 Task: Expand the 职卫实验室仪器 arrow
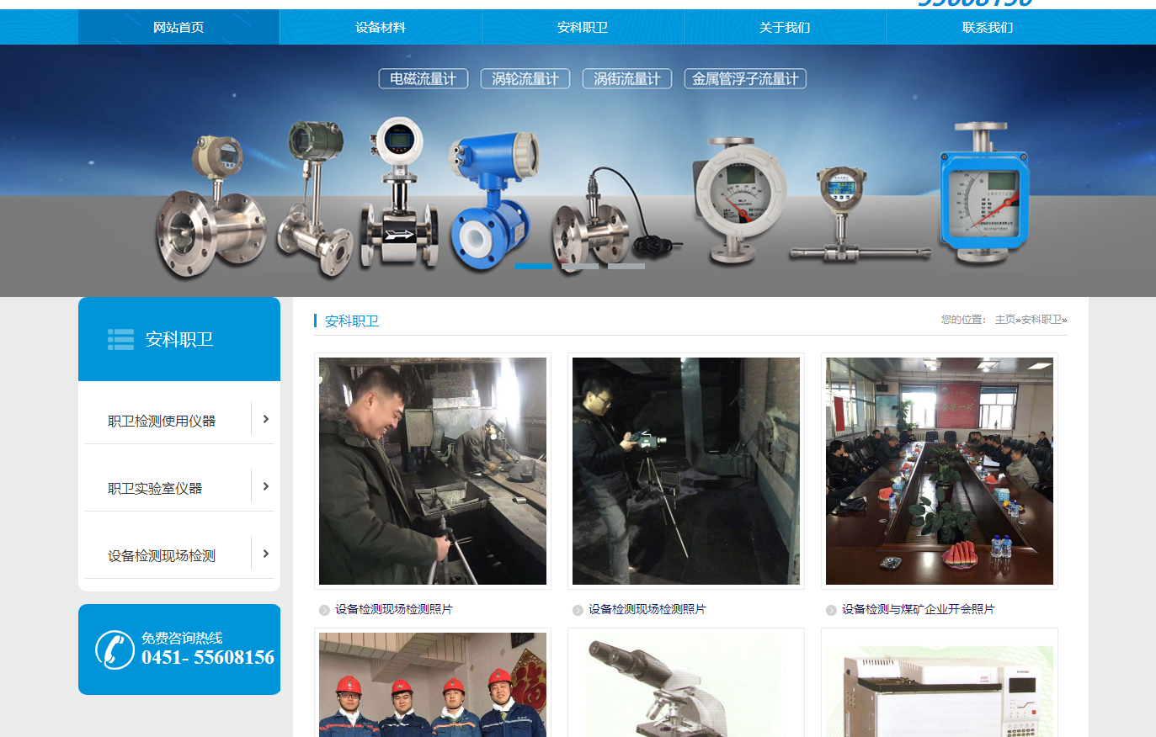266,486
